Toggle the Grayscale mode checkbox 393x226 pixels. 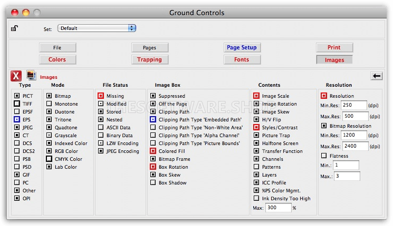pos(49,135)
